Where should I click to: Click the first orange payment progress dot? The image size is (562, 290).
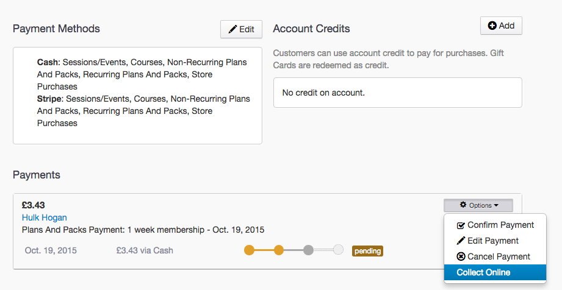pos(249,250)
